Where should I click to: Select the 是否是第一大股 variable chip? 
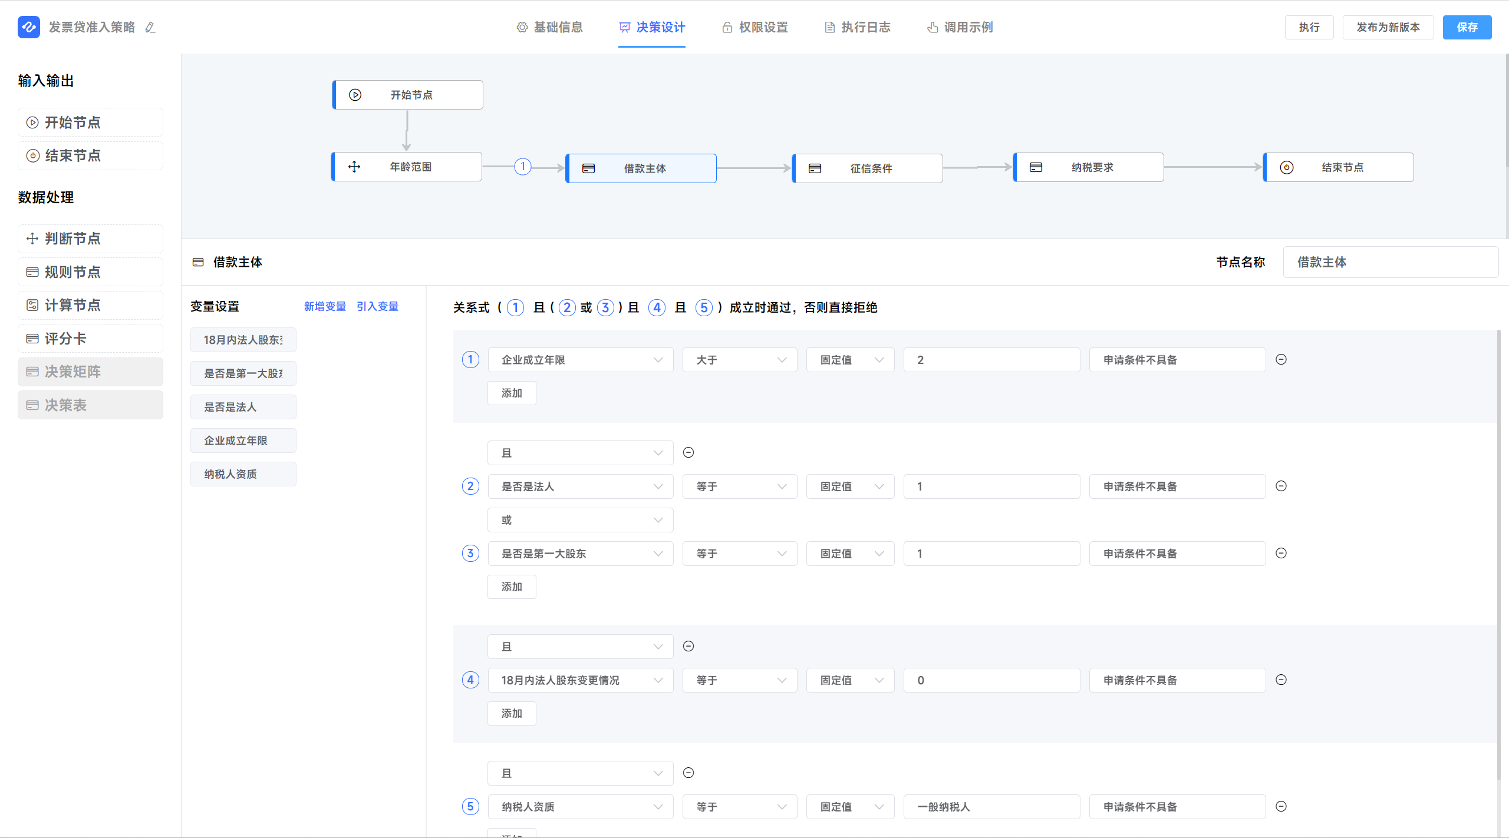[x=243, y=373]
